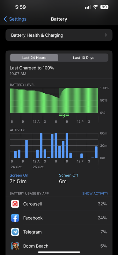The height and width of the screenshot is (255, 118).
Task: Tap the battery percentage status icon
Action: [x=105, y=7]
